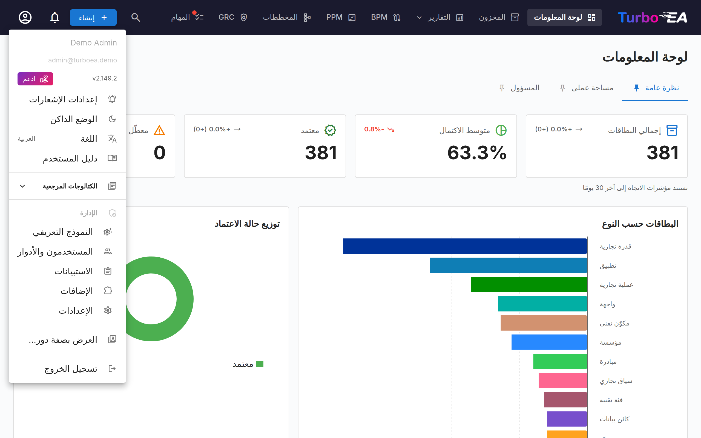
Task: Click the pink سياق تجاري bar
Action: pos(563,380)
